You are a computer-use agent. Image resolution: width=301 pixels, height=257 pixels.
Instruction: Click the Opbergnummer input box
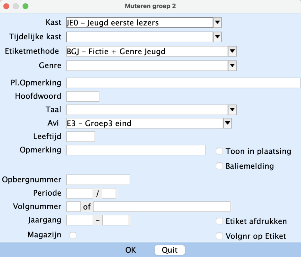click(x=98, y=180)
